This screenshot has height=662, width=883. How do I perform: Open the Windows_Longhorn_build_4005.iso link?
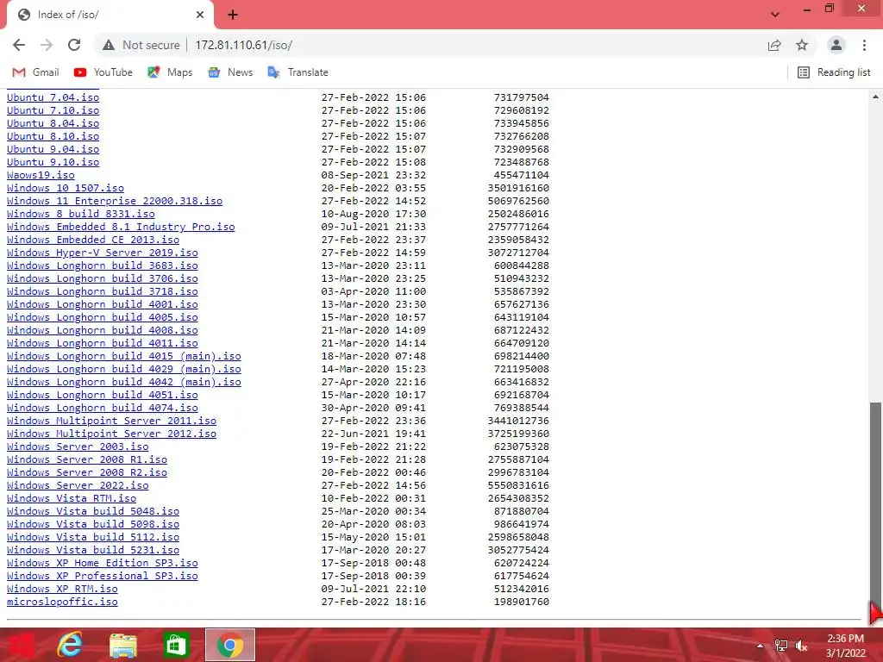103,317
